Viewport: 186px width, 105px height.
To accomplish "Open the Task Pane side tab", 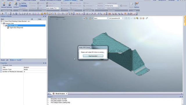I will tap(185, 20).
